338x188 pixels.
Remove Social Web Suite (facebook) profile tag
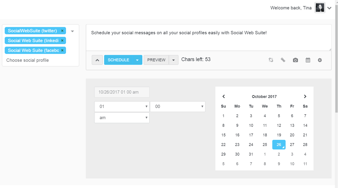pyautogui.click(x=62, y=50)
